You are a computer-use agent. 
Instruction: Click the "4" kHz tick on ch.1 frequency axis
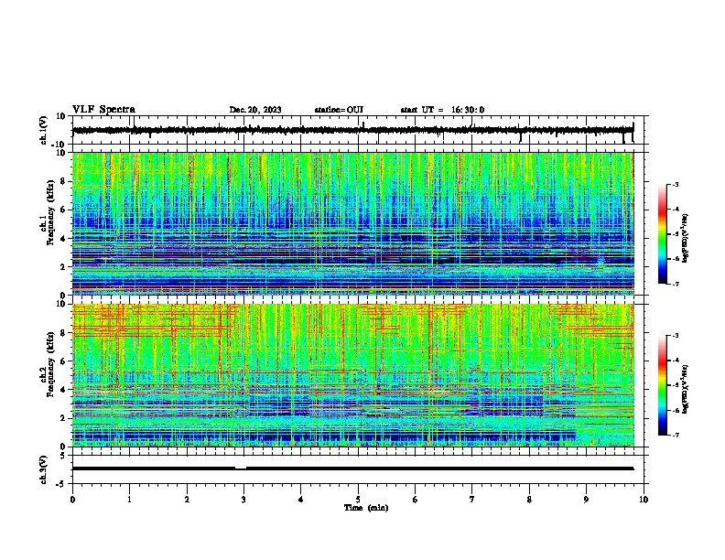point(63,239)
